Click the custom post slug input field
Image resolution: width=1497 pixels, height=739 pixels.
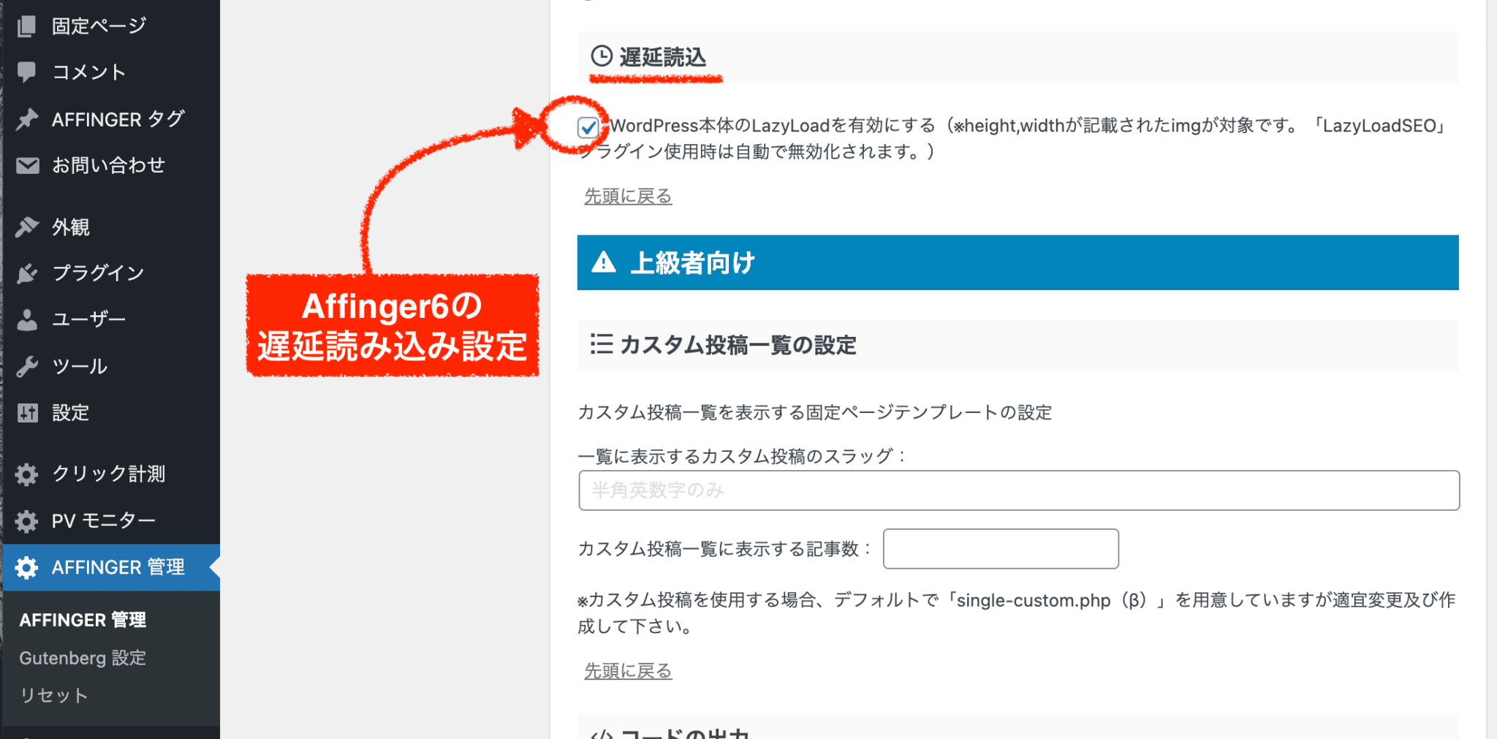(1016, 490)
